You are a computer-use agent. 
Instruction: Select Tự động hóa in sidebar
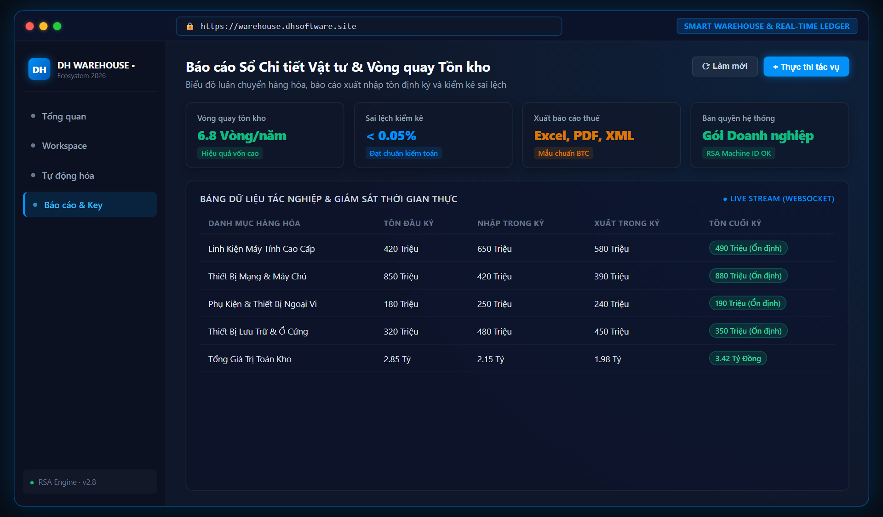90,176
